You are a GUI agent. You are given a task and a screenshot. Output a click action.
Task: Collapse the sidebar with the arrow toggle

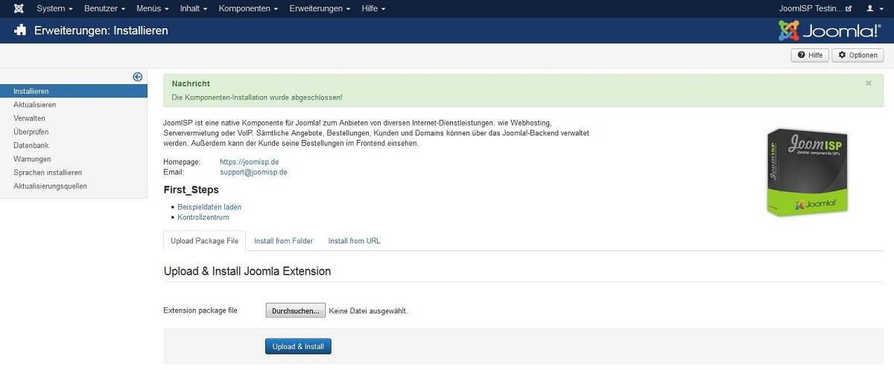pos(138,77)
